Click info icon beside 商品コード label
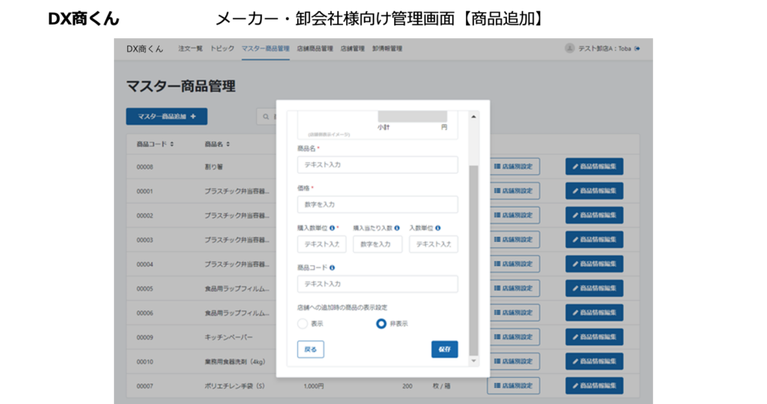Viewport: 767px width, 404px height. coord(332,267)
